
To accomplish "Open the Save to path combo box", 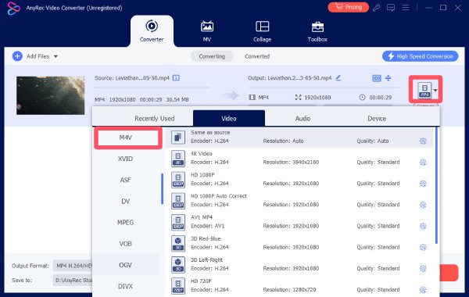I will [73, 281].
